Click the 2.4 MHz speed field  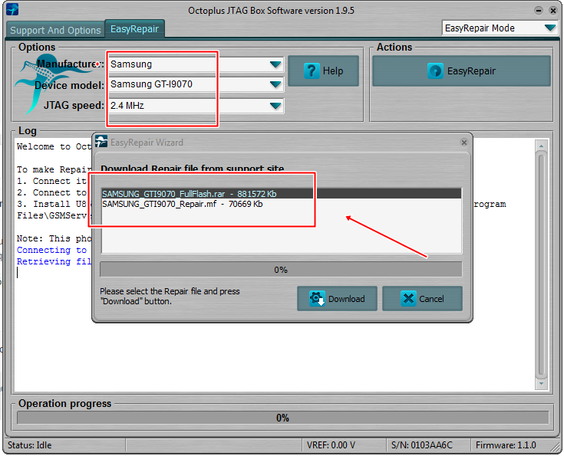click(x=196, y=106)
